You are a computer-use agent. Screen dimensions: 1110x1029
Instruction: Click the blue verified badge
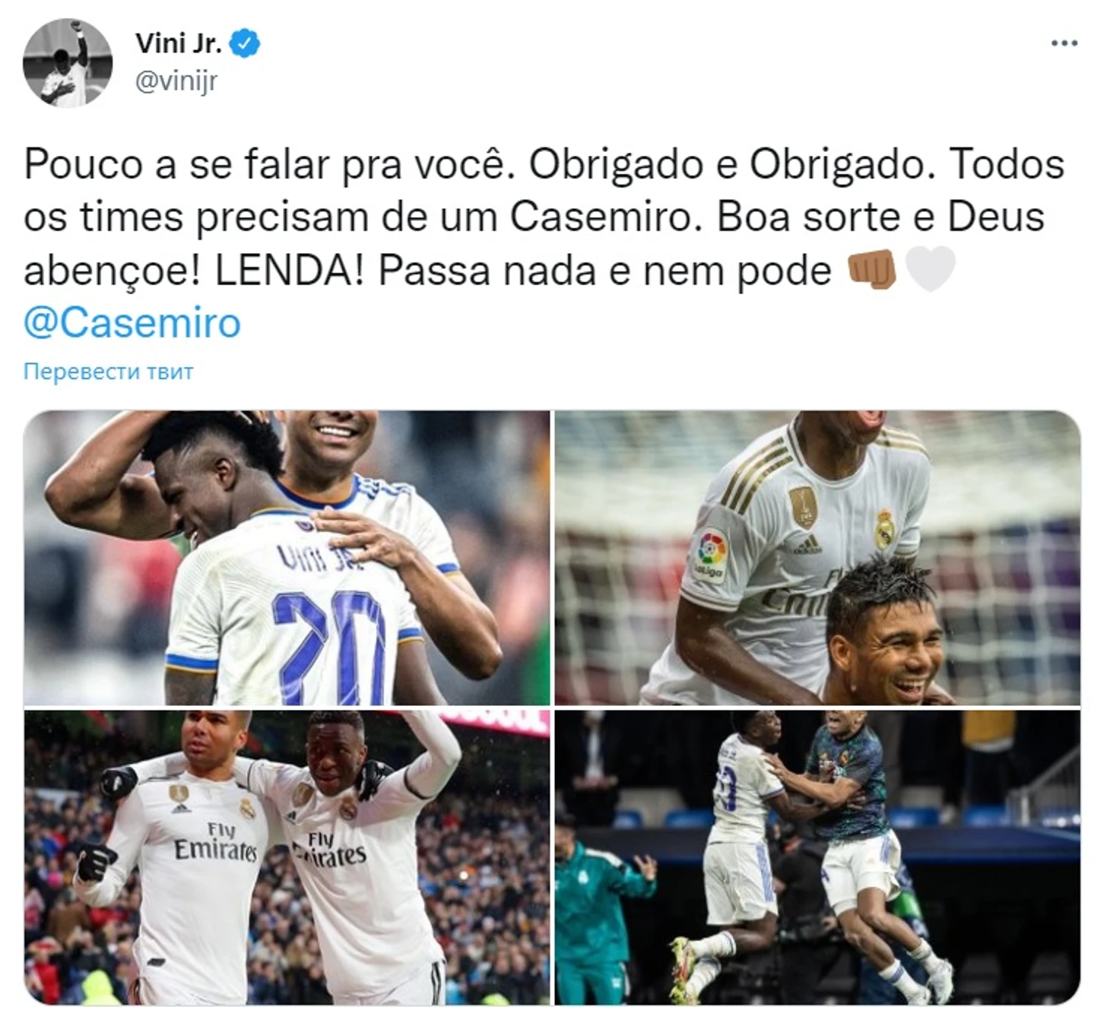tap(245, 43)
